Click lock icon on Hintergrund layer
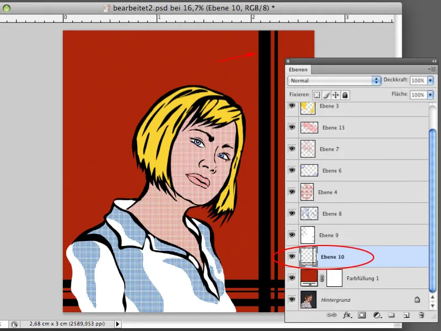Screen dimensions: 441x331 click(x=417, y=300)
